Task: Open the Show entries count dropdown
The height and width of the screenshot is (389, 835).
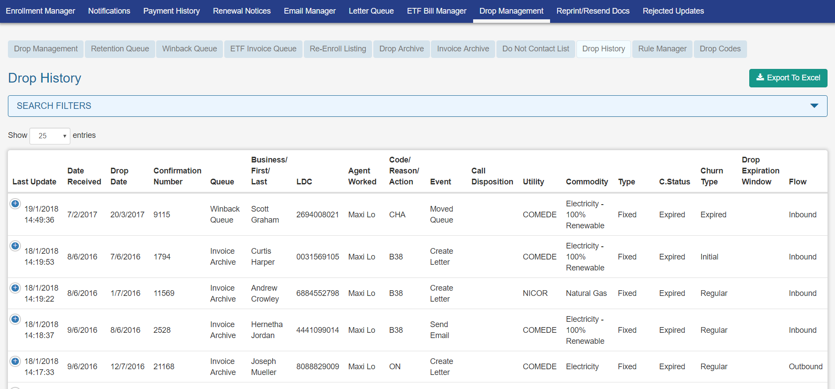Action: pyautogui.click(x=50, y=136)
